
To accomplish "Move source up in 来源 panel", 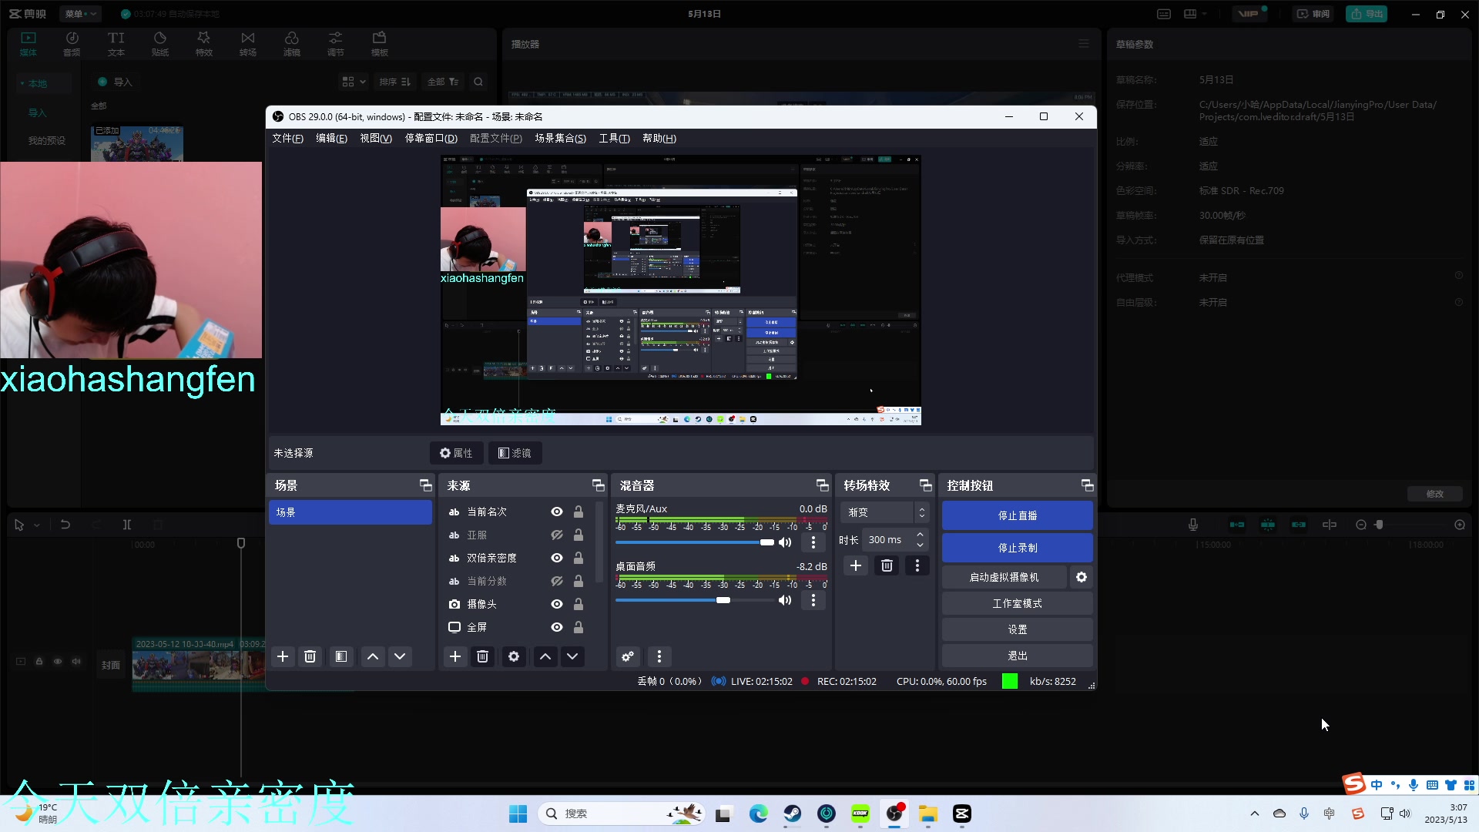I will click(x=545, y=656).
